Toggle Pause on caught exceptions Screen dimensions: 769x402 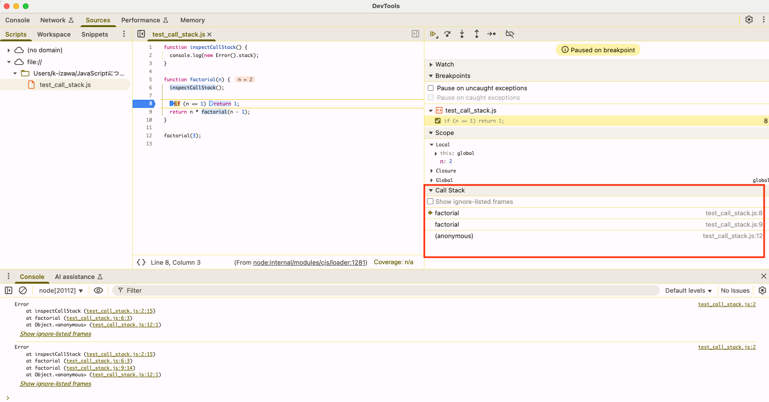(431, 97)
